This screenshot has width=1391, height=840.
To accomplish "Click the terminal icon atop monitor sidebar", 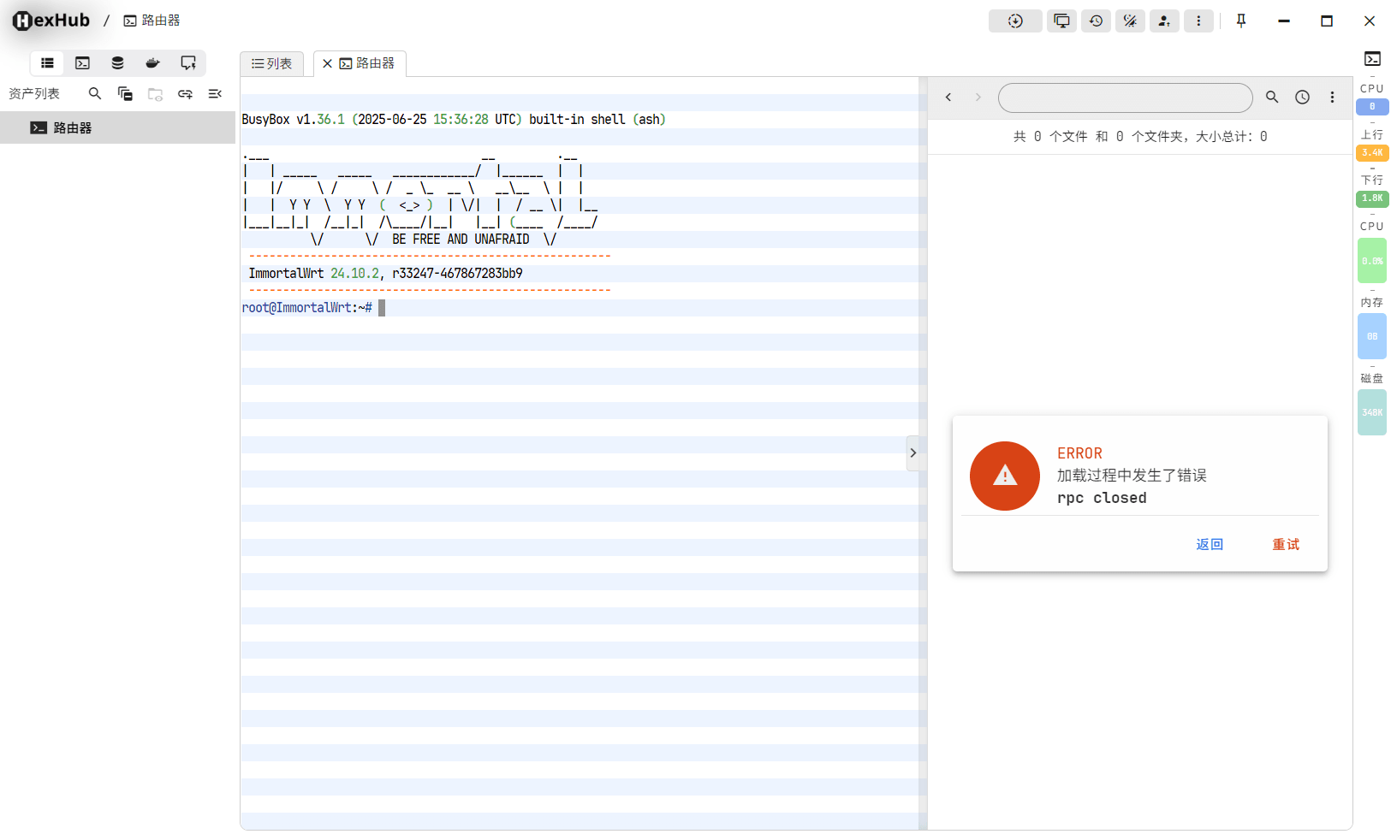I will (x=1372, y=59).
